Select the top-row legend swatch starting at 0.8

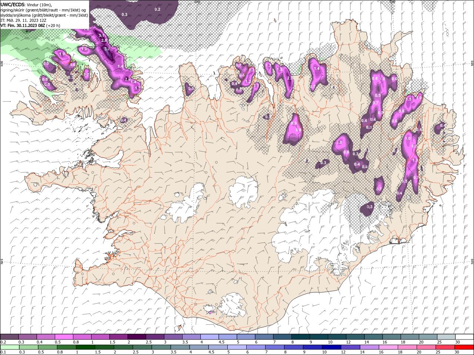point(82,337)
